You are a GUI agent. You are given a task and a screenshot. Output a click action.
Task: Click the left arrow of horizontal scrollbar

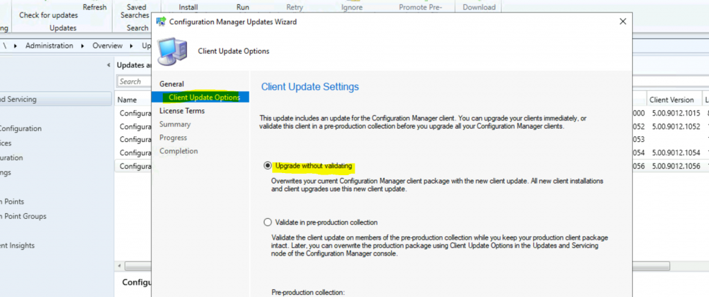[120, 267]
